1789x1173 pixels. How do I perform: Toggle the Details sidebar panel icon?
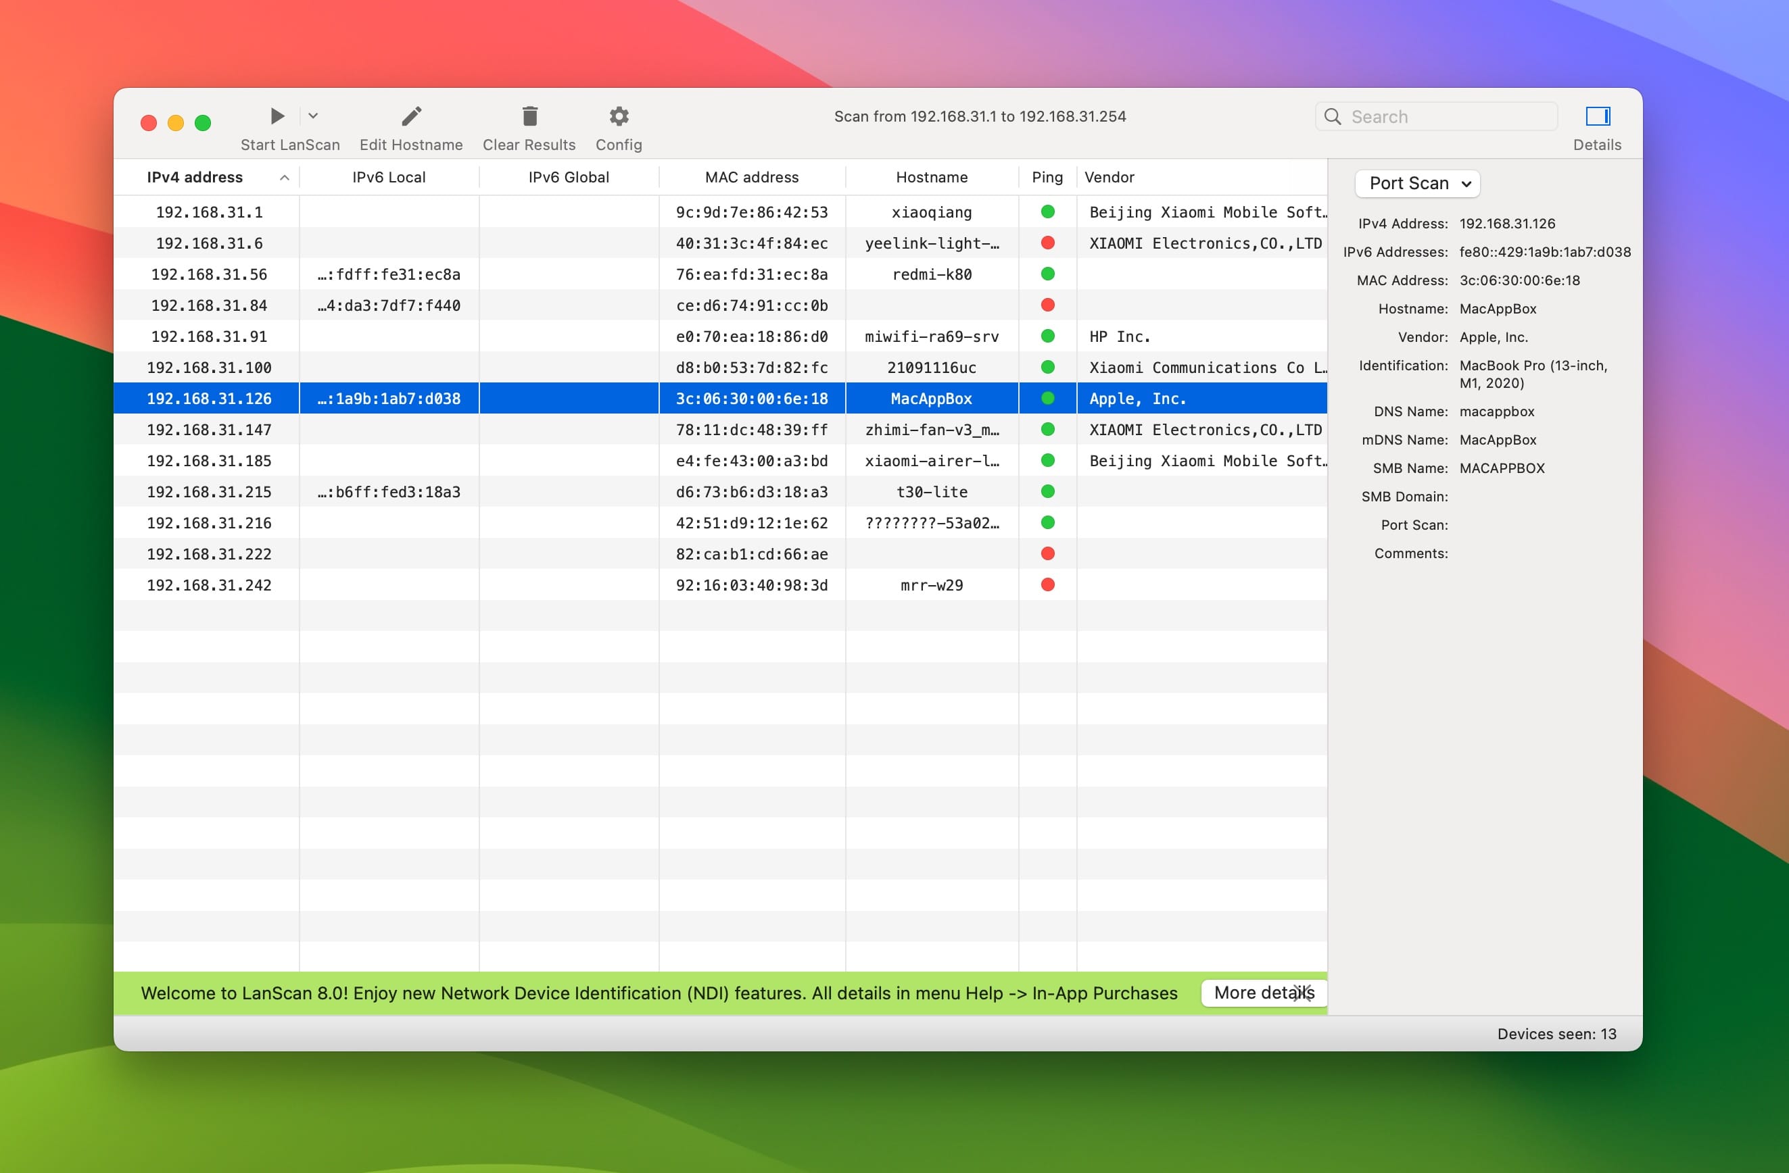(1597, 116)
